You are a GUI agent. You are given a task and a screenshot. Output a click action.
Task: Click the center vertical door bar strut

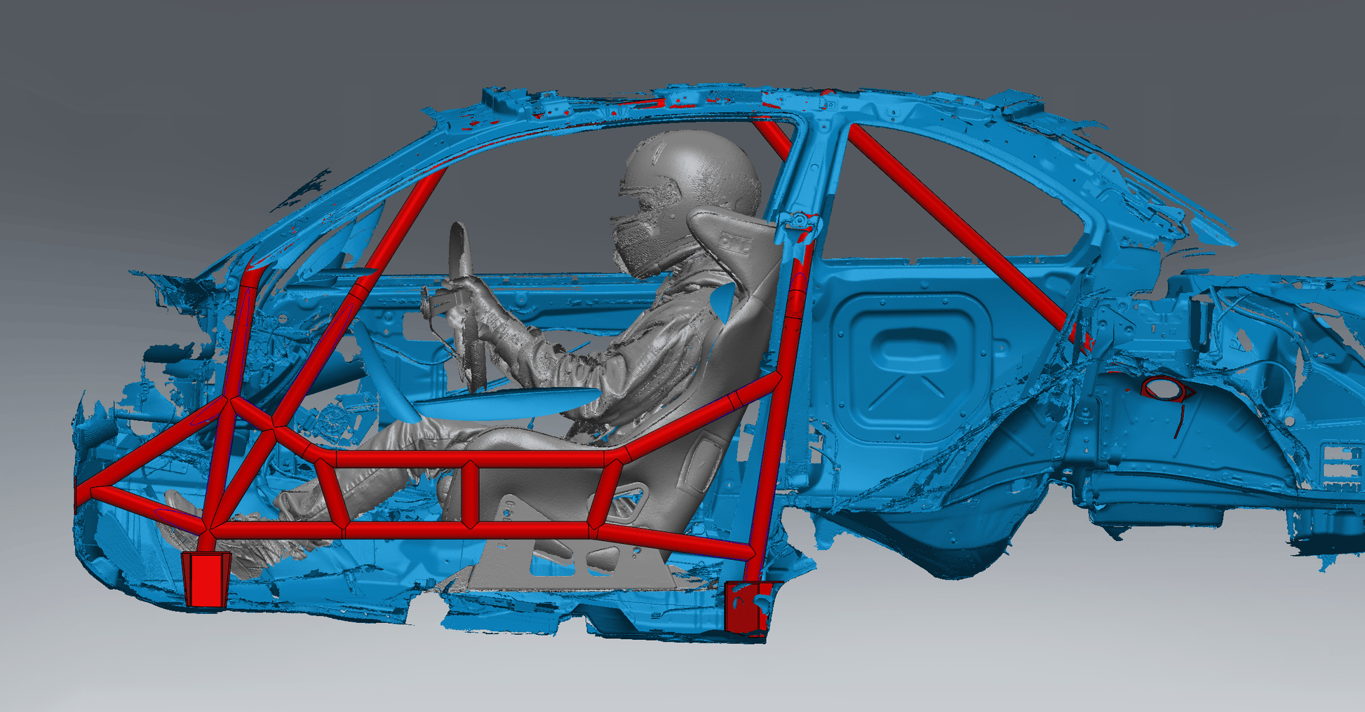pos(469,494)
